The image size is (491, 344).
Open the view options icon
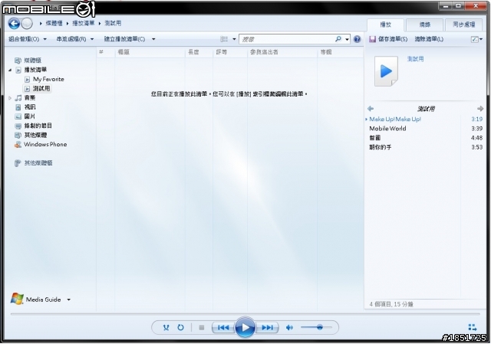[224, 39]
